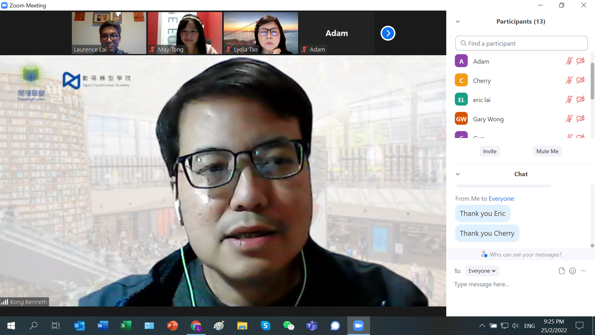Image resolution: width=595 pixels, height=335 pixels.
Task: Select Lydia Tso video thumbnail
Action: 261,33
